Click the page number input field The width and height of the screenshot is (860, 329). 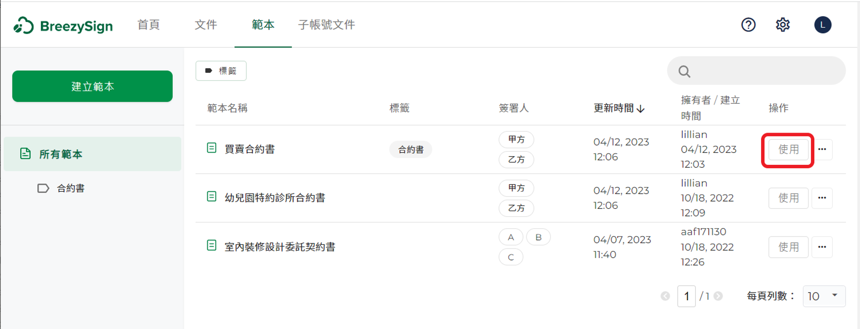pos(686,296)
